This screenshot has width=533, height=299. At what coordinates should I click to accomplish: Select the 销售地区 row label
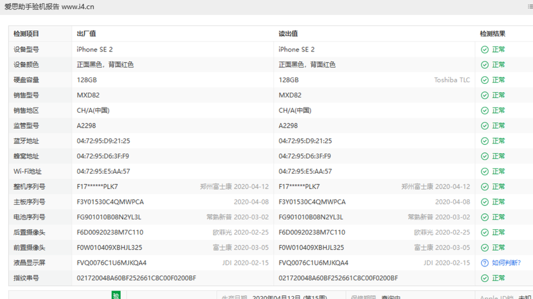pyautogui.click(x=26, y=110)
